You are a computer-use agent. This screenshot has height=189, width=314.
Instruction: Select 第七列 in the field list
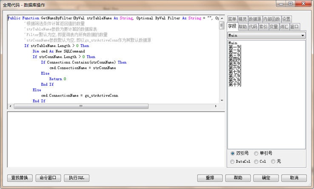(x=235, y=72)
